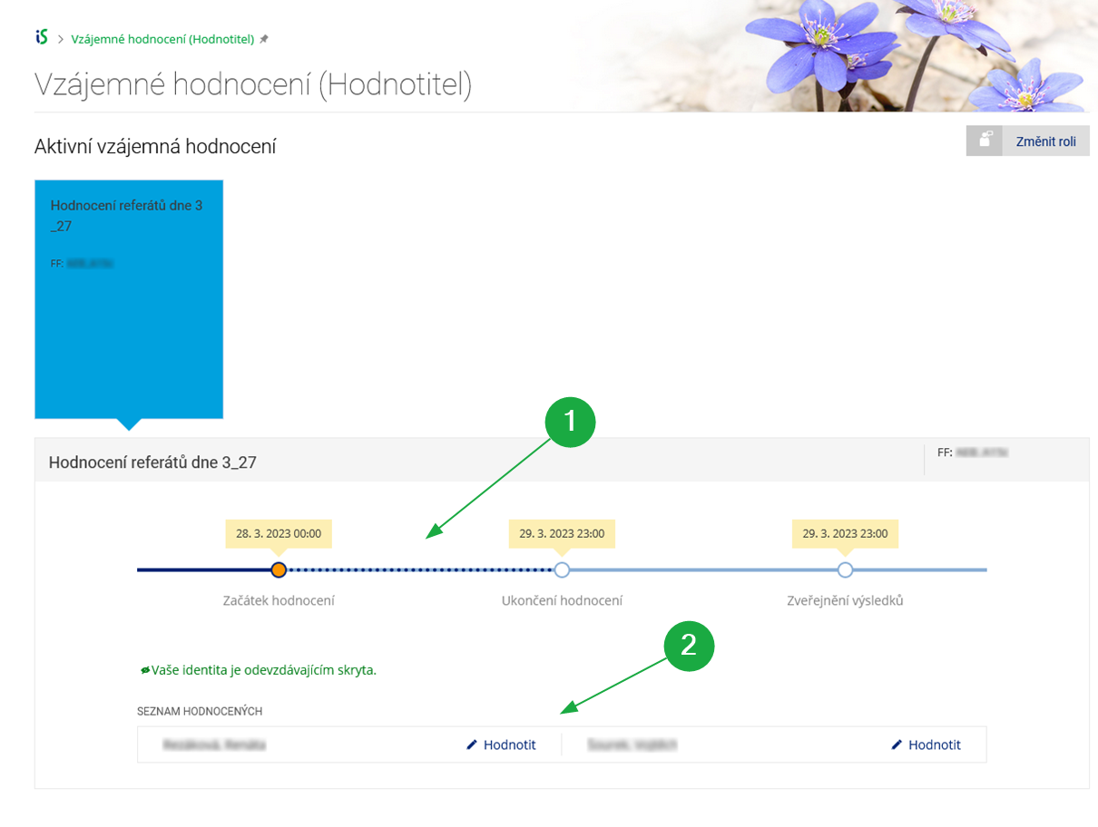Click the hidden identity eye icon
Image resolution: width=1098 pixels, height=827 pixels.
pyautogui.click(x=145, y=670)
